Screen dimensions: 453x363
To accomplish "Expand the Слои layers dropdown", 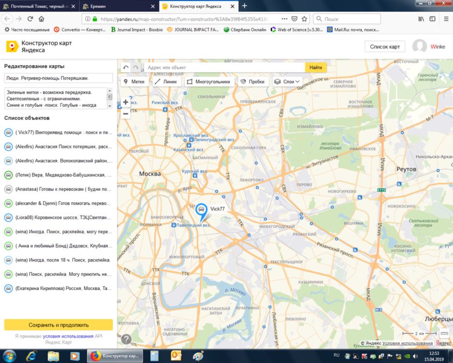I will click(x=287, y=82).
